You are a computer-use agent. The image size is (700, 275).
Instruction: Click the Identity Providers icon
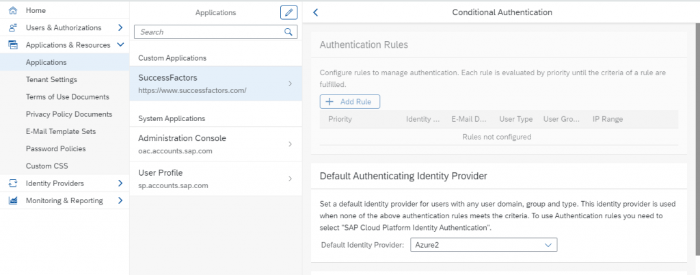click(x=12, y=183)
